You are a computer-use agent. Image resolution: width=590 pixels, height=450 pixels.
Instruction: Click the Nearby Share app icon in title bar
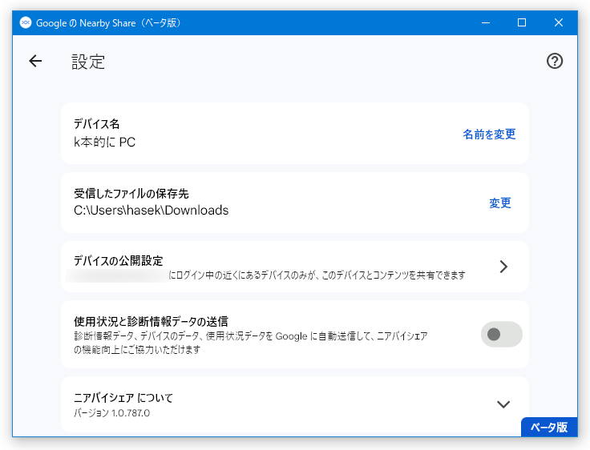[x=25, y=23]
